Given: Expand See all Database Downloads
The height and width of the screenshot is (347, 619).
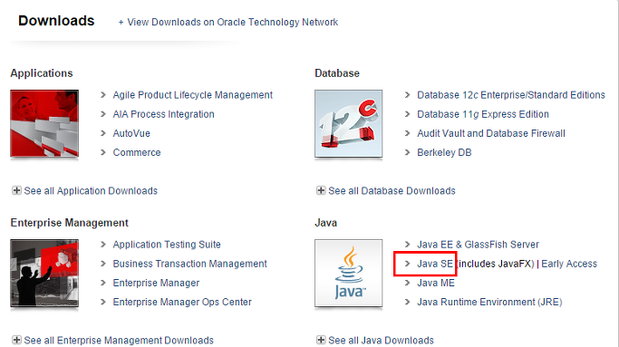Looking at the screenshot, I should 392,191.
